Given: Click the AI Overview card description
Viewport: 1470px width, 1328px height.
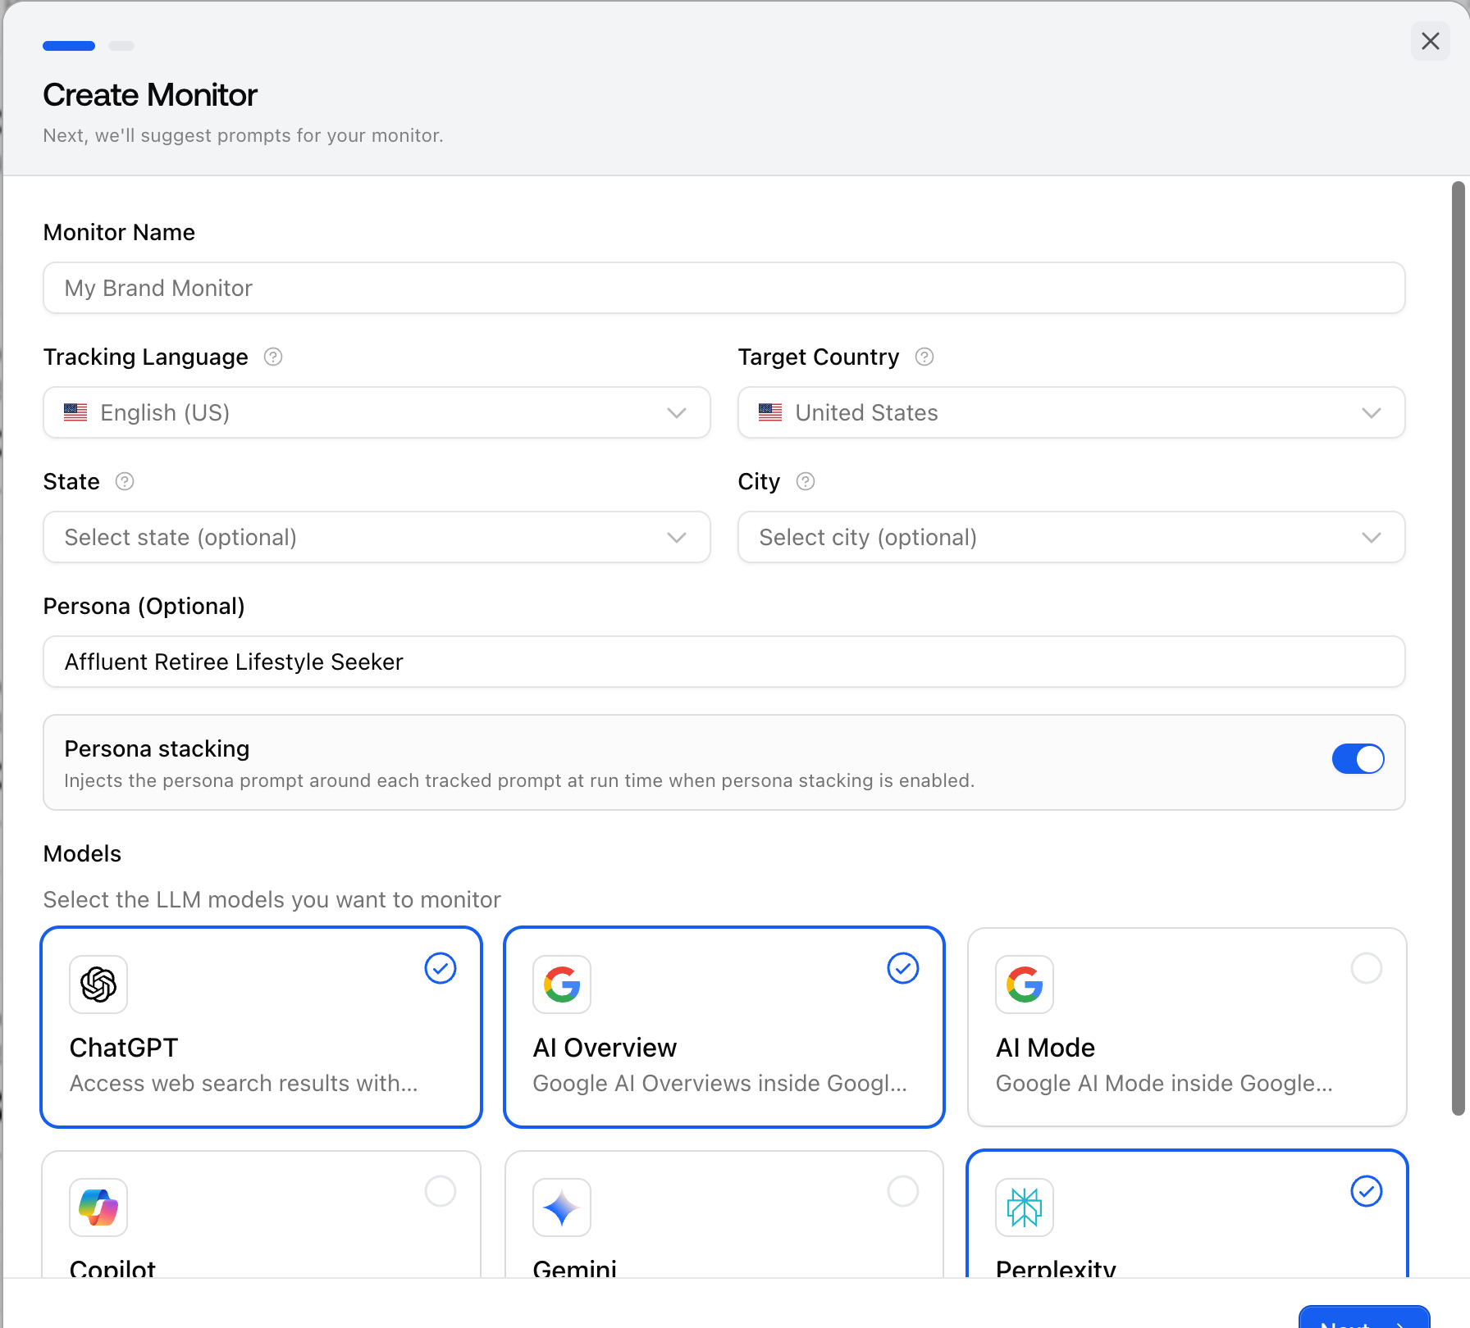Looking at the screenshot, I should [x=719, y=1084].
